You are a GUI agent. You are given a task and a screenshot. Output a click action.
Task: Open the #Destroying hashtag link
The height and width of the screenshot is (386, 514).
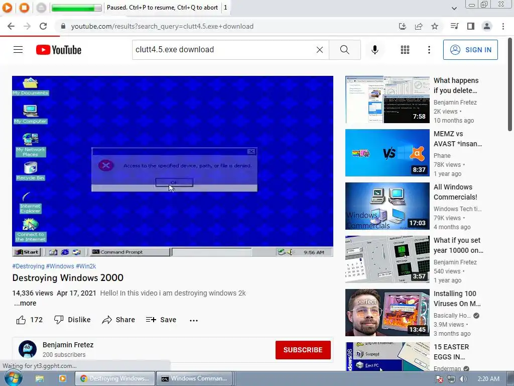pyautogui.click(x=28, y=266)
